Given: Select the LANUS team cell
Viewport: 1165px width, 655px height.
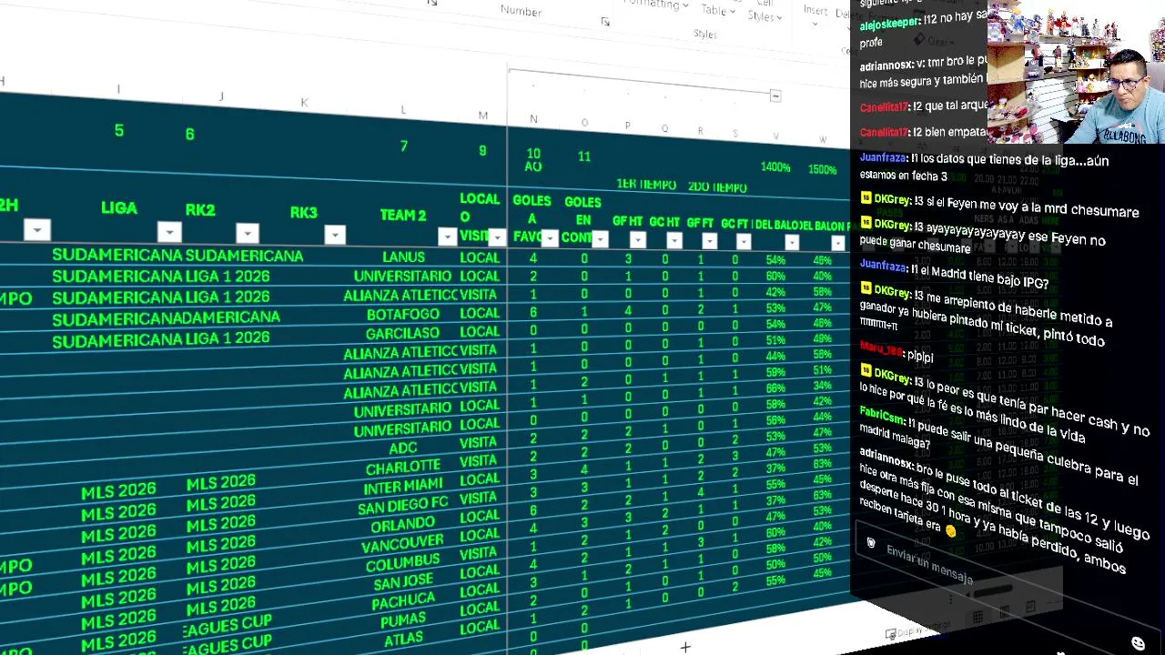Looking at the screenshot, I should point(403,257).
